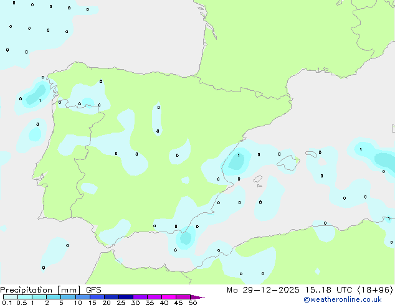
Task: Select the 20–25 mm dark blue swatch
Action: 111,297
